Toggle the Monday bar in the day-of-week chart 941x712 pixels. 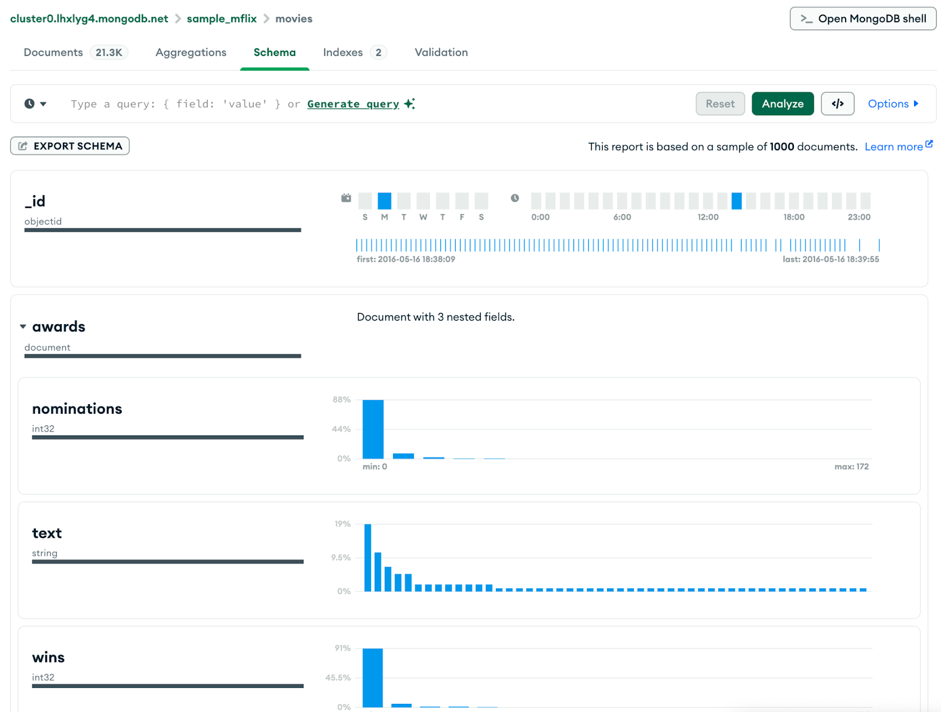pos(385,201)
